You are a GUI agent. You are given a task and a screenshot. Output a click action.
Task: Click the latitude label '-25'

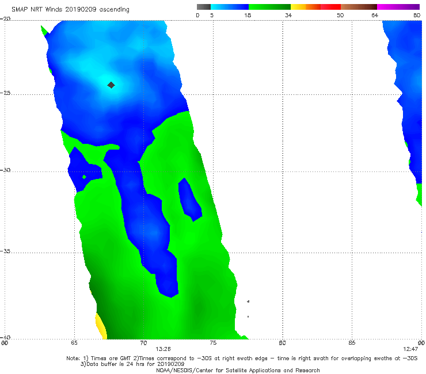[x=5, y=93]
